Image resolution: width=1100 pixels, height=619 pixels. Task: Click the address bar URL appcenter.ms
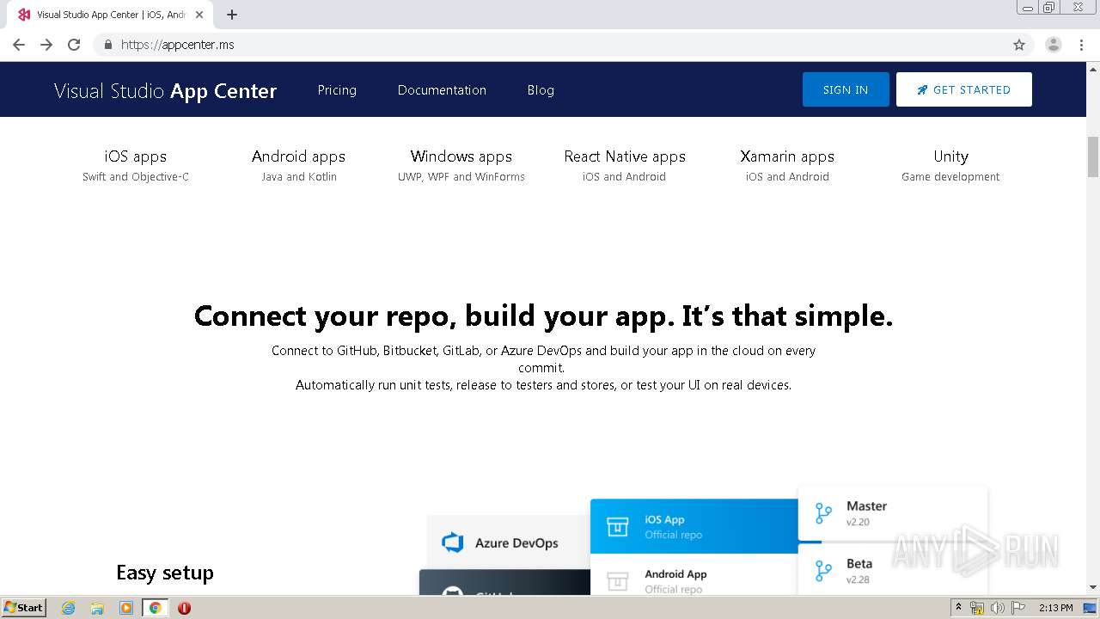tap(178, 45)
